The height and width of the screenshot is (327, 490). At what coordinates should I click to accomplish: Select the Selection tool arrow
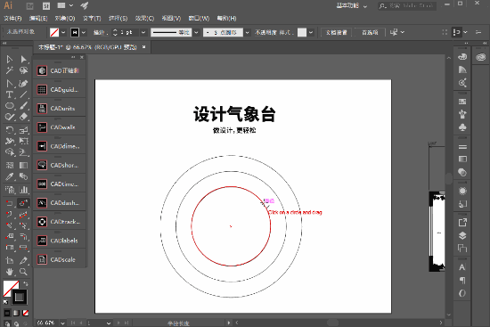tap(10, 60)
